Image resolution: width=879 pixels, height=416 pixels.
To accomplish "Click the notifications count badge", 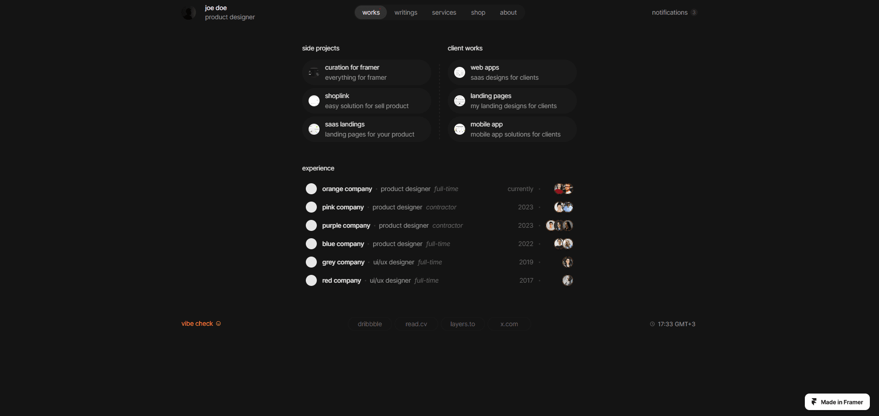I will [694, 12].
